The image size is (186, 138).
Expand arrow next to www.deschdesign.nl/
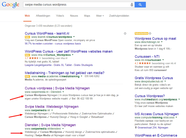point(162,42)
